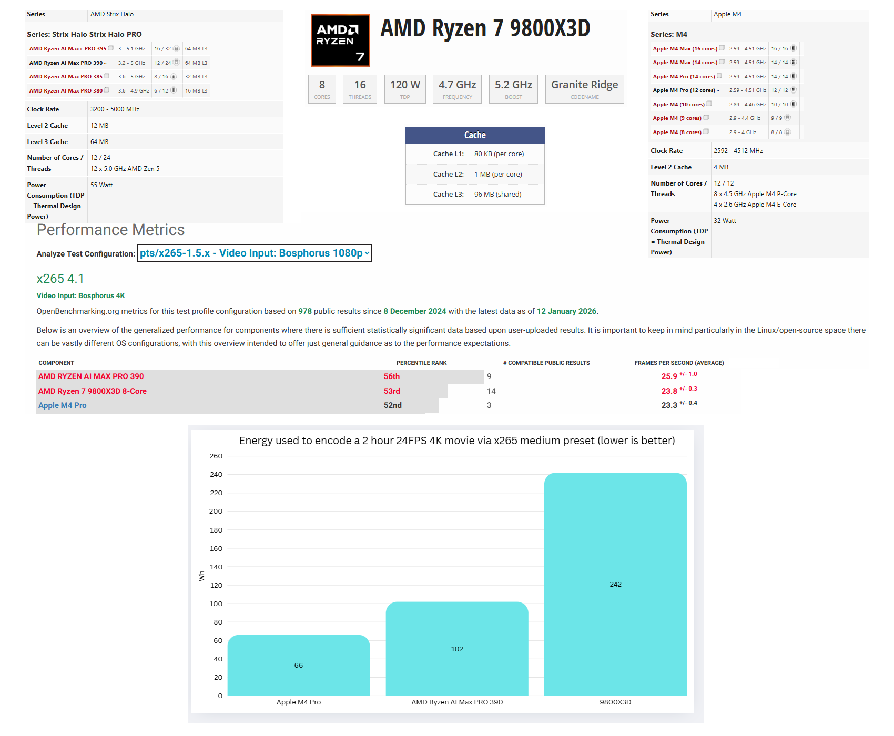Open Apple M4 Pro in the results table
Viewport: 894px width, 736px height.
[63, 405]
